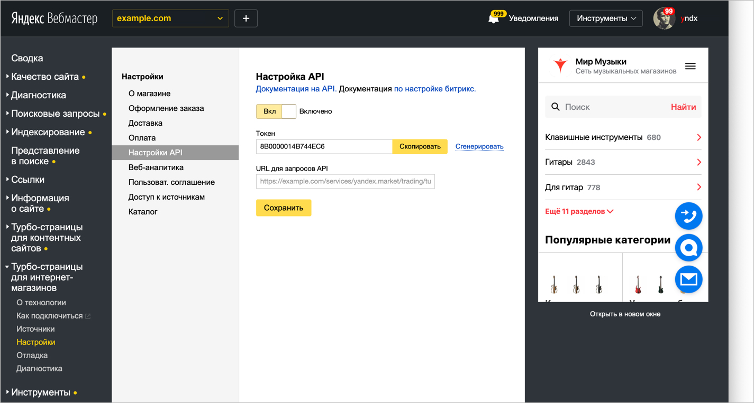Click the blue phone callback icon
The width and height of the screenshot is (754, 403).
tap(688, 216)
